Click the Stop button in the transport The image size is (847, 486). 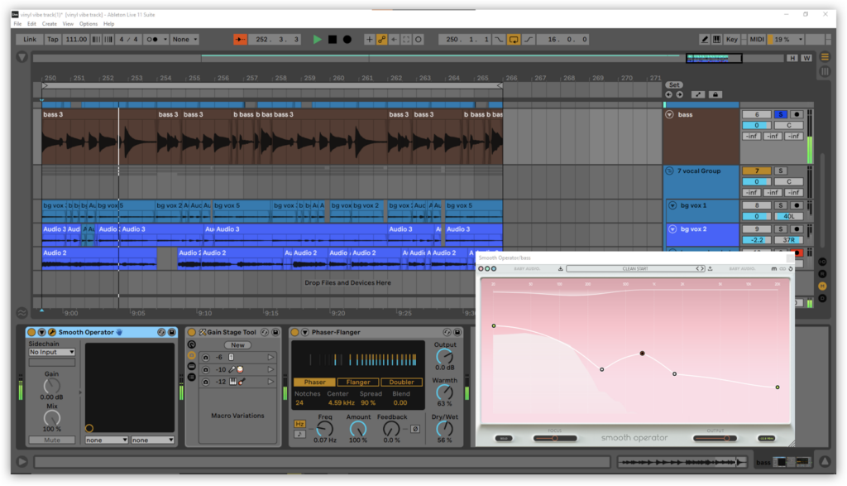coord(333,40)
